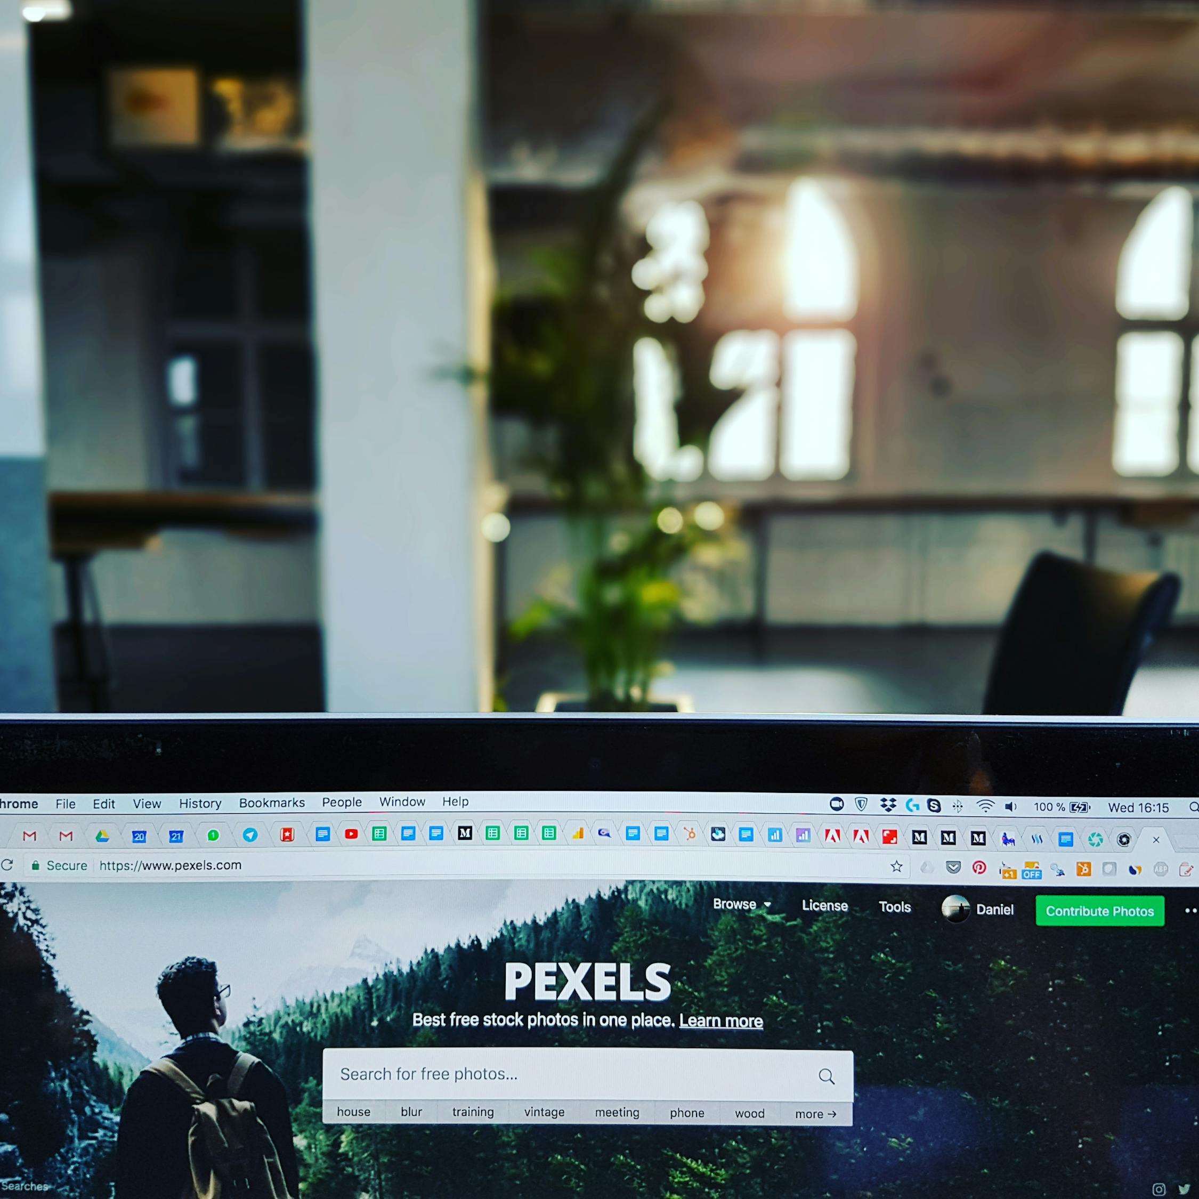Click the Tools menu item
The height and width of the screenshot is (1199, 1199).
pos(897,909)
